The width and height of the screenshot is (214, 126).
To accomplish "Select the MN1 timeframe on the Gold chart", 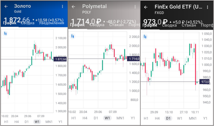I will [x=49, y=122].
